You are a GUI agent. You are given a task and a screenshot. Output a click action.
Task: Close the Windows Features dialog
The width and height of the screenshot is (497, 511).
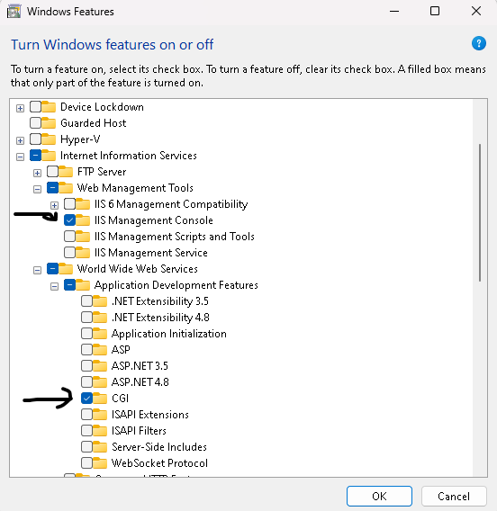point(476,12)
